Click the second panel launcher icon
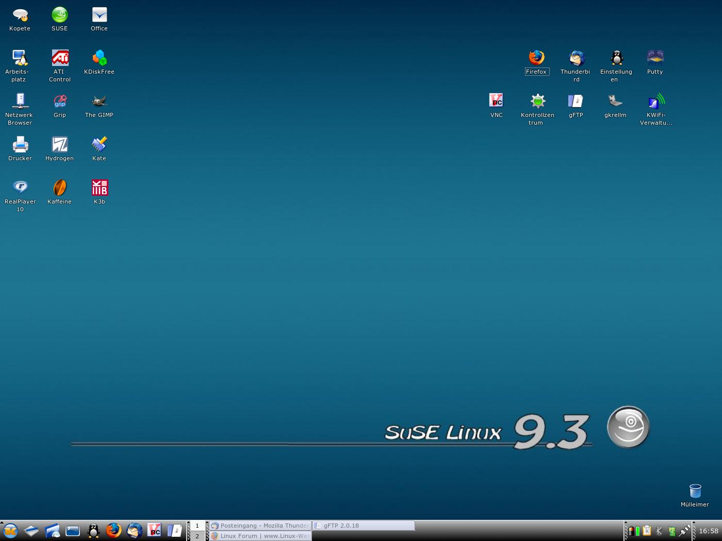The height and width of the screenshot is (541, 722). pos(31,530)
